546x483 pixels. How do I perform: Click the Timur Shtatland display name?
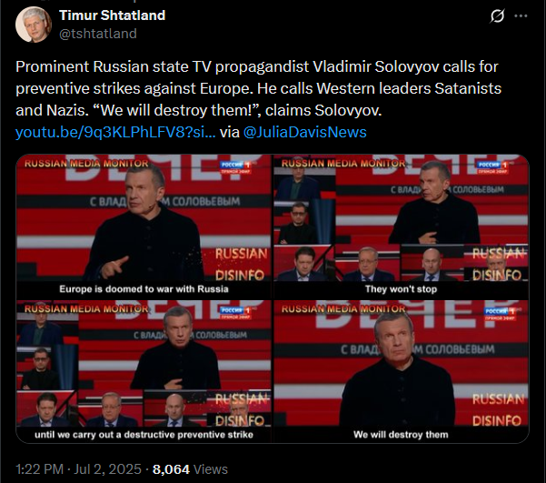click(112, 15)
